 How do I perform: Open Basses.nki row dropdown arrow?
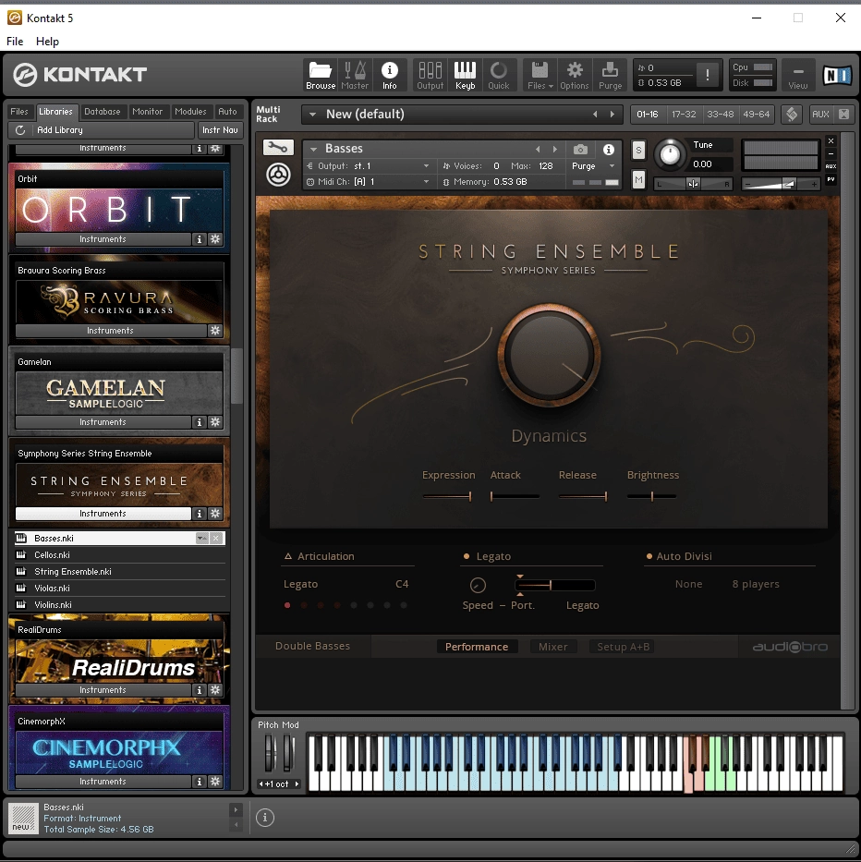[201, 539]
